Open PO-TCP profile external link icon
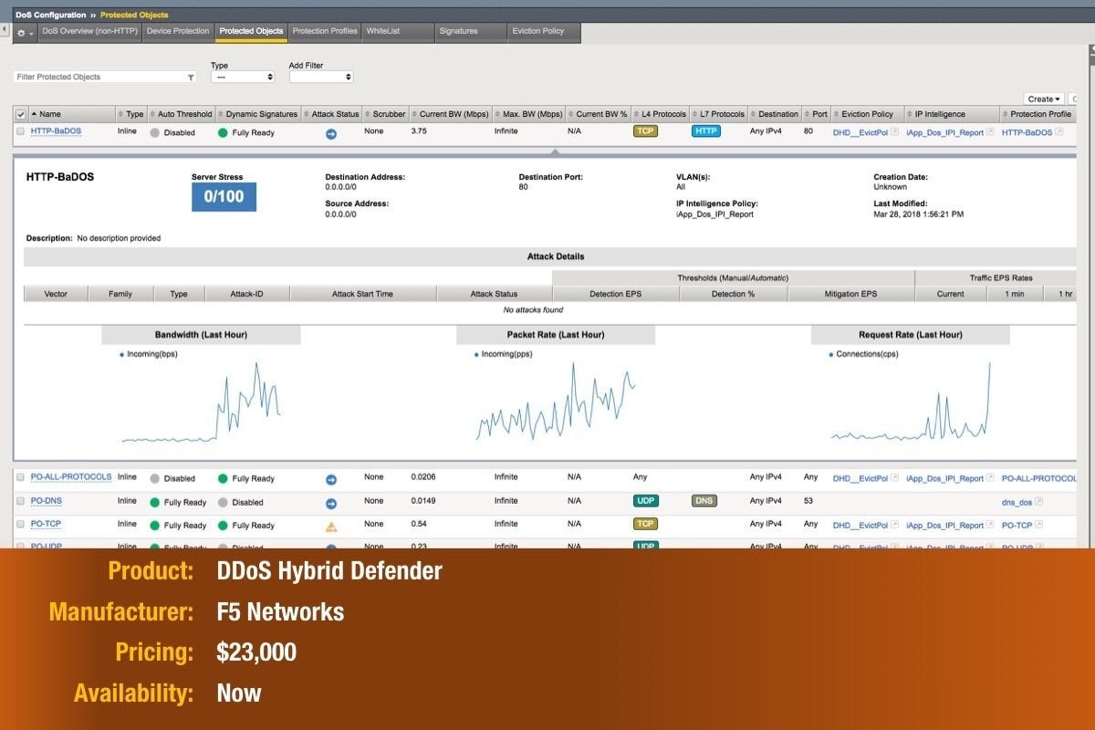This screenshot has width=1095, height=730. [1038, 526]
